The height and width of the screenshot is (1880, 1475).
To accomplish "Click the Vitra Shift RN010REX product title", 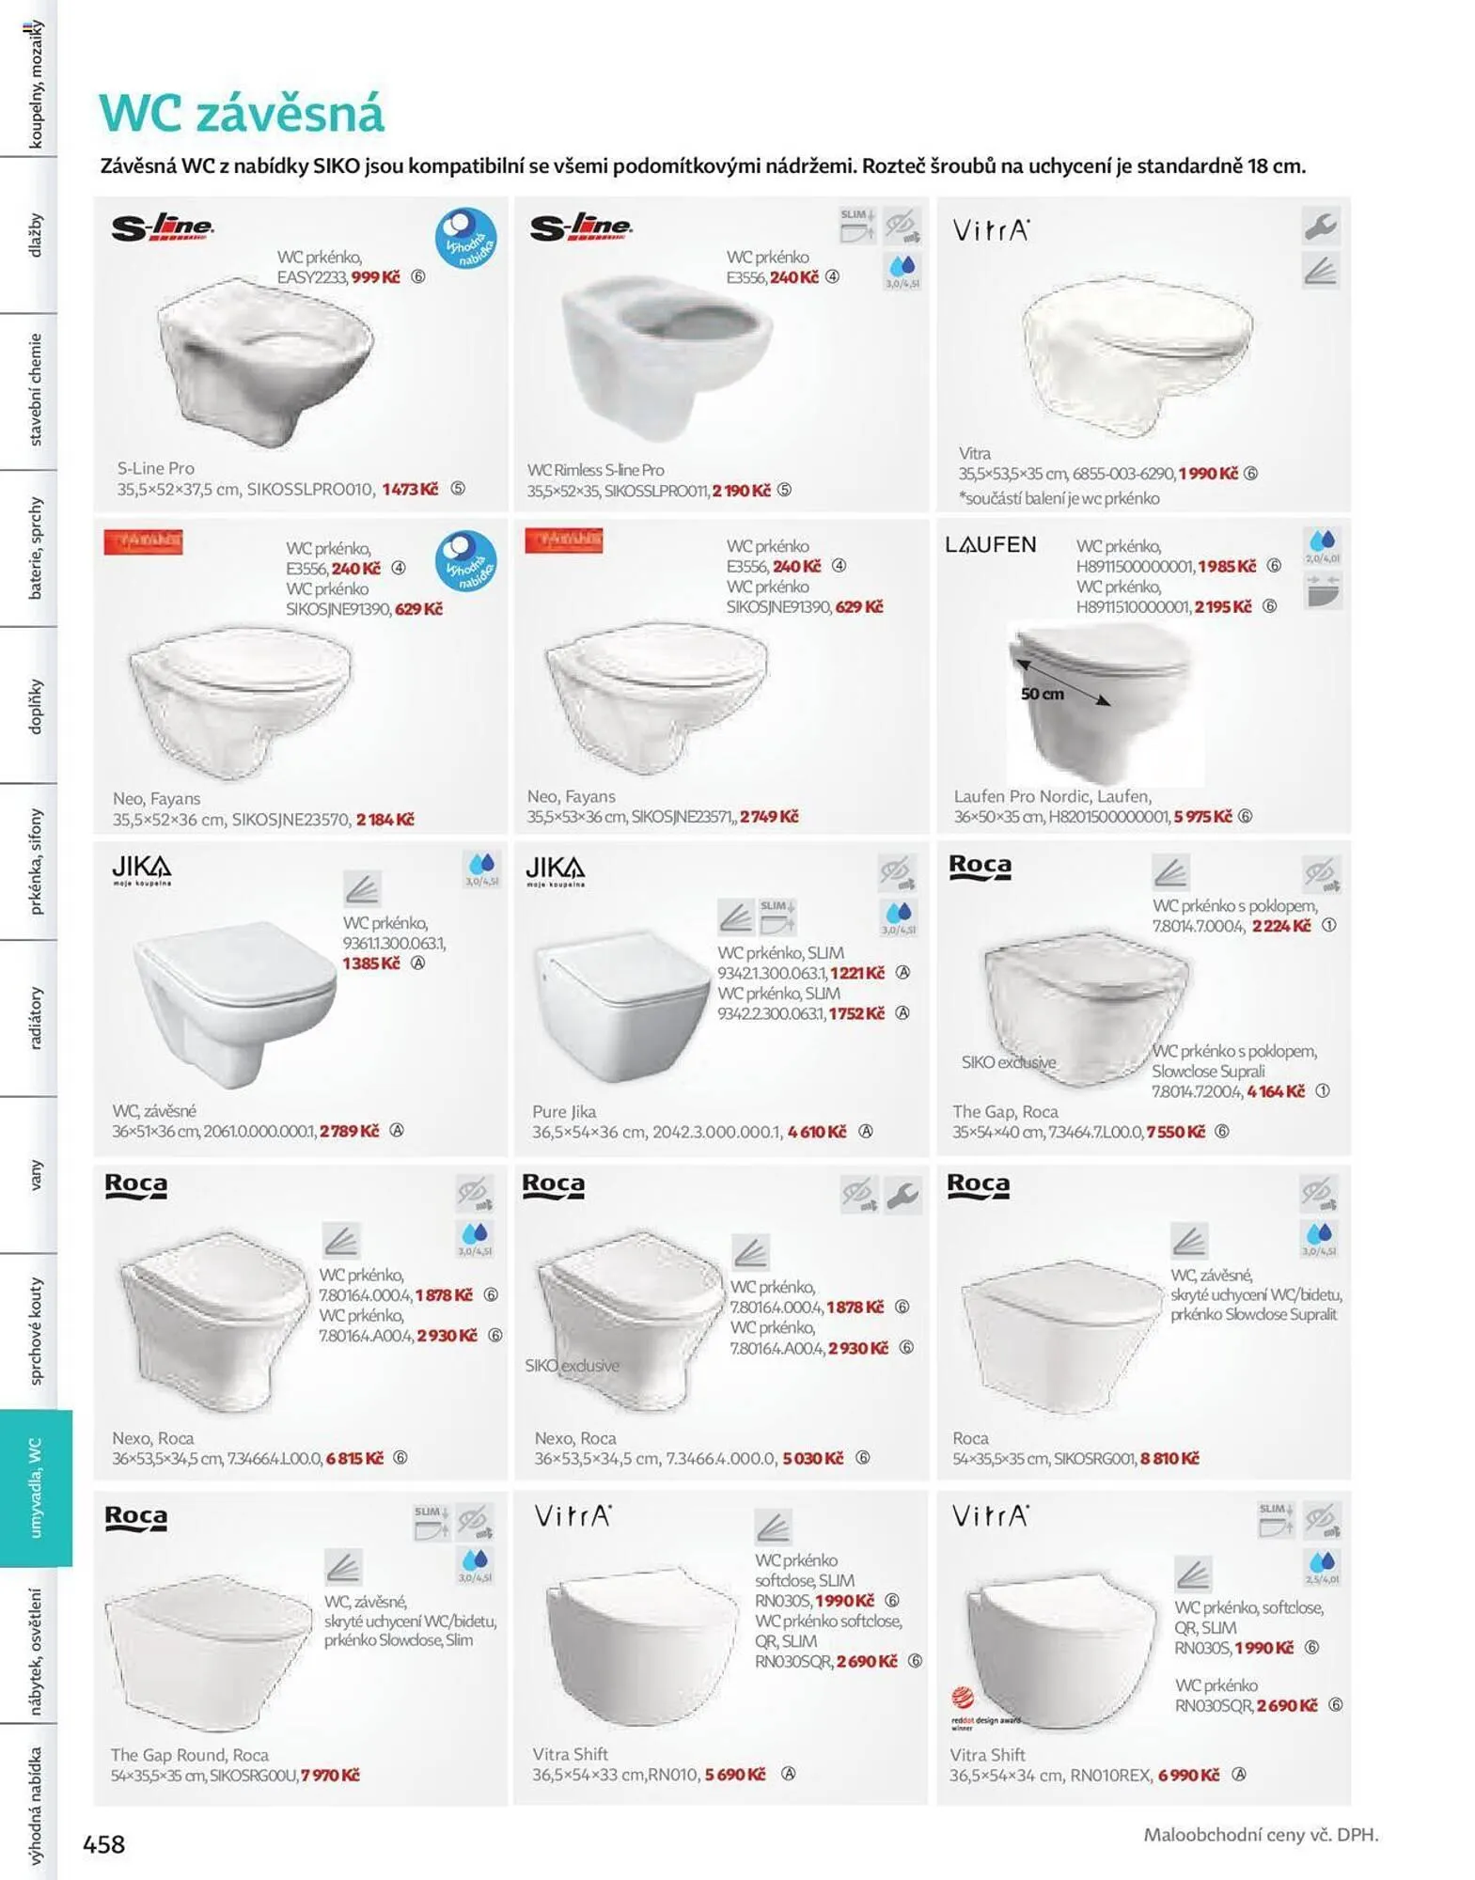I will (987, 1754).
